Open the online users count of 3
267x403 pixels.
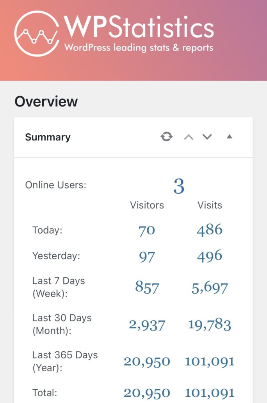click(x=179, y=186)
